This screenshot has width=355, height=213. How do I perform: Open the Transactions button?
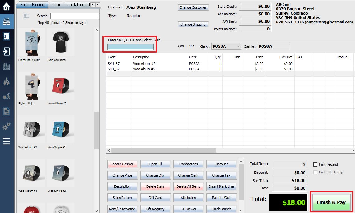188,164
